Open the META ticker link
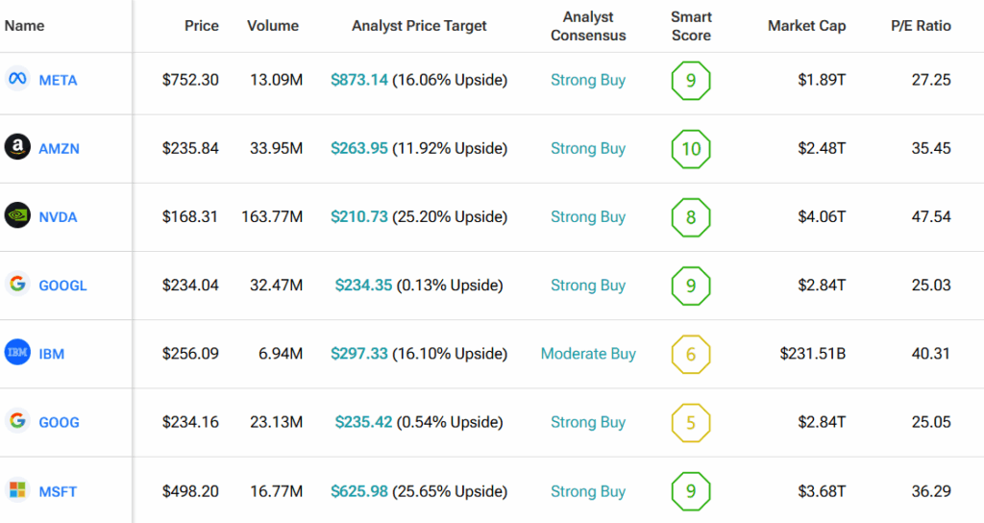This screenshot has width=984, height=523. click(x=58, y=81)
